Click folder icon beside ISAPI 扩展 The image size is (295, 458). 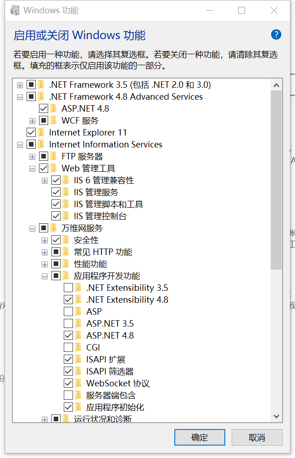coord(78,359)
